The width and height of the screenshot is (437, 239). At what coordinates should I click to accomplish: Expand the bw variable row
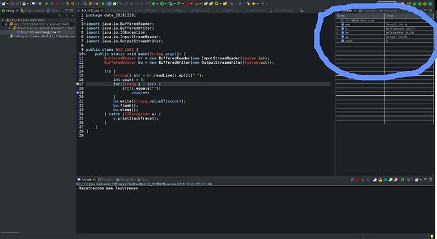tap(337, 33)
